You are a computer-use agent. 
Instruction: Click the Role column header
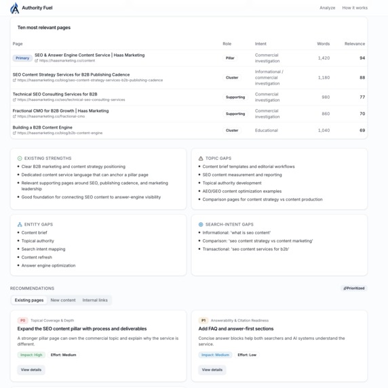pos(227,44)
